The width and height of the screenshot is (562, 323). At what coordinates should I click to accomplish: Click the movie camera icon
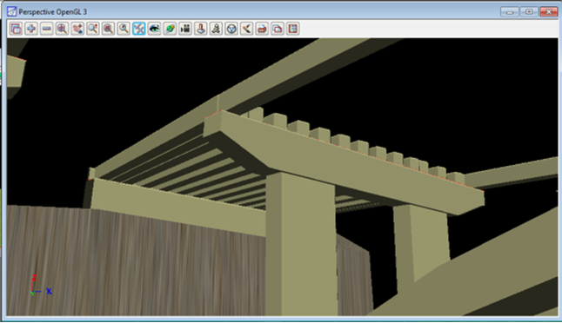click(x=185, y=29)
